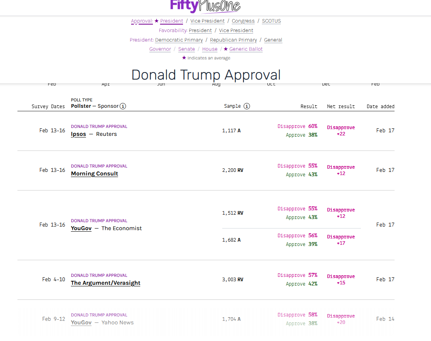This screenshot has width=431, height=341.
Task: Go to Governor polls
Action: 160,49
